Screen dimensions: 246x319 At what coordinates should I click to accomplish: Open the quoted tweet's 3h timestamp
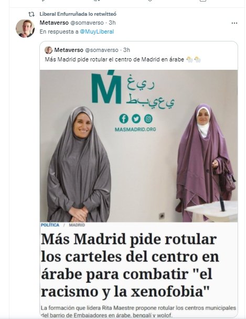(x=126, y=50)
